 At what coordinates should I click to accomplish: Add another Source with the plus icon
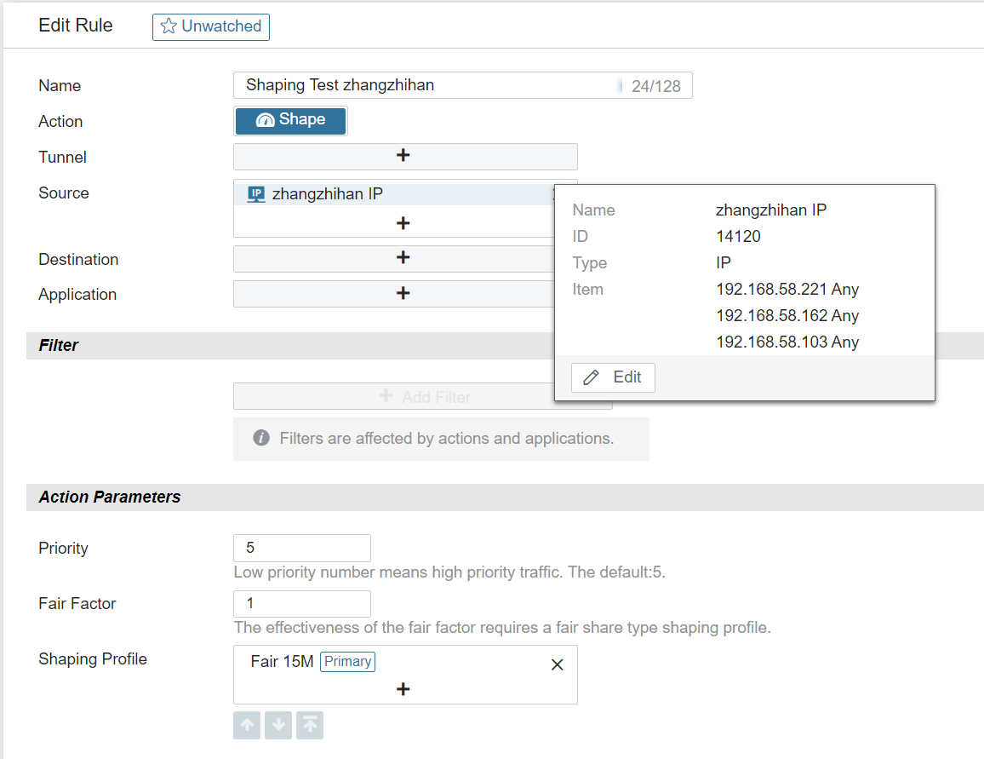(x=403, y=223)
